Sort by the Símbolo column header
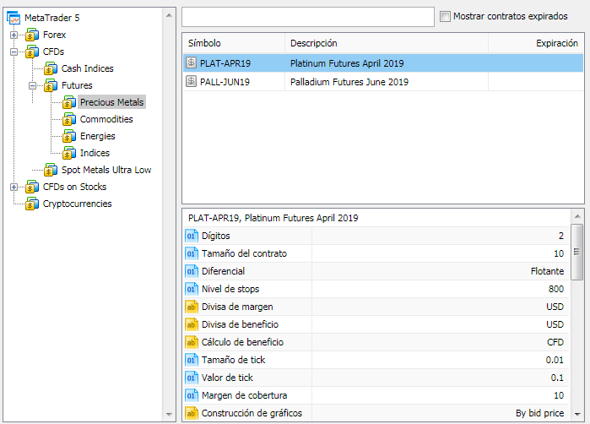 [234, 43]
